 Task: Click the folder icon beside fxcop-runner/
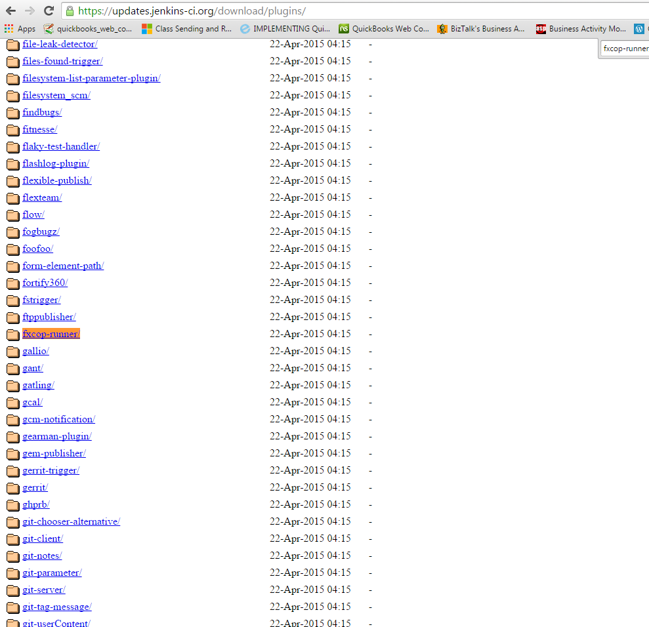[13, 334]
